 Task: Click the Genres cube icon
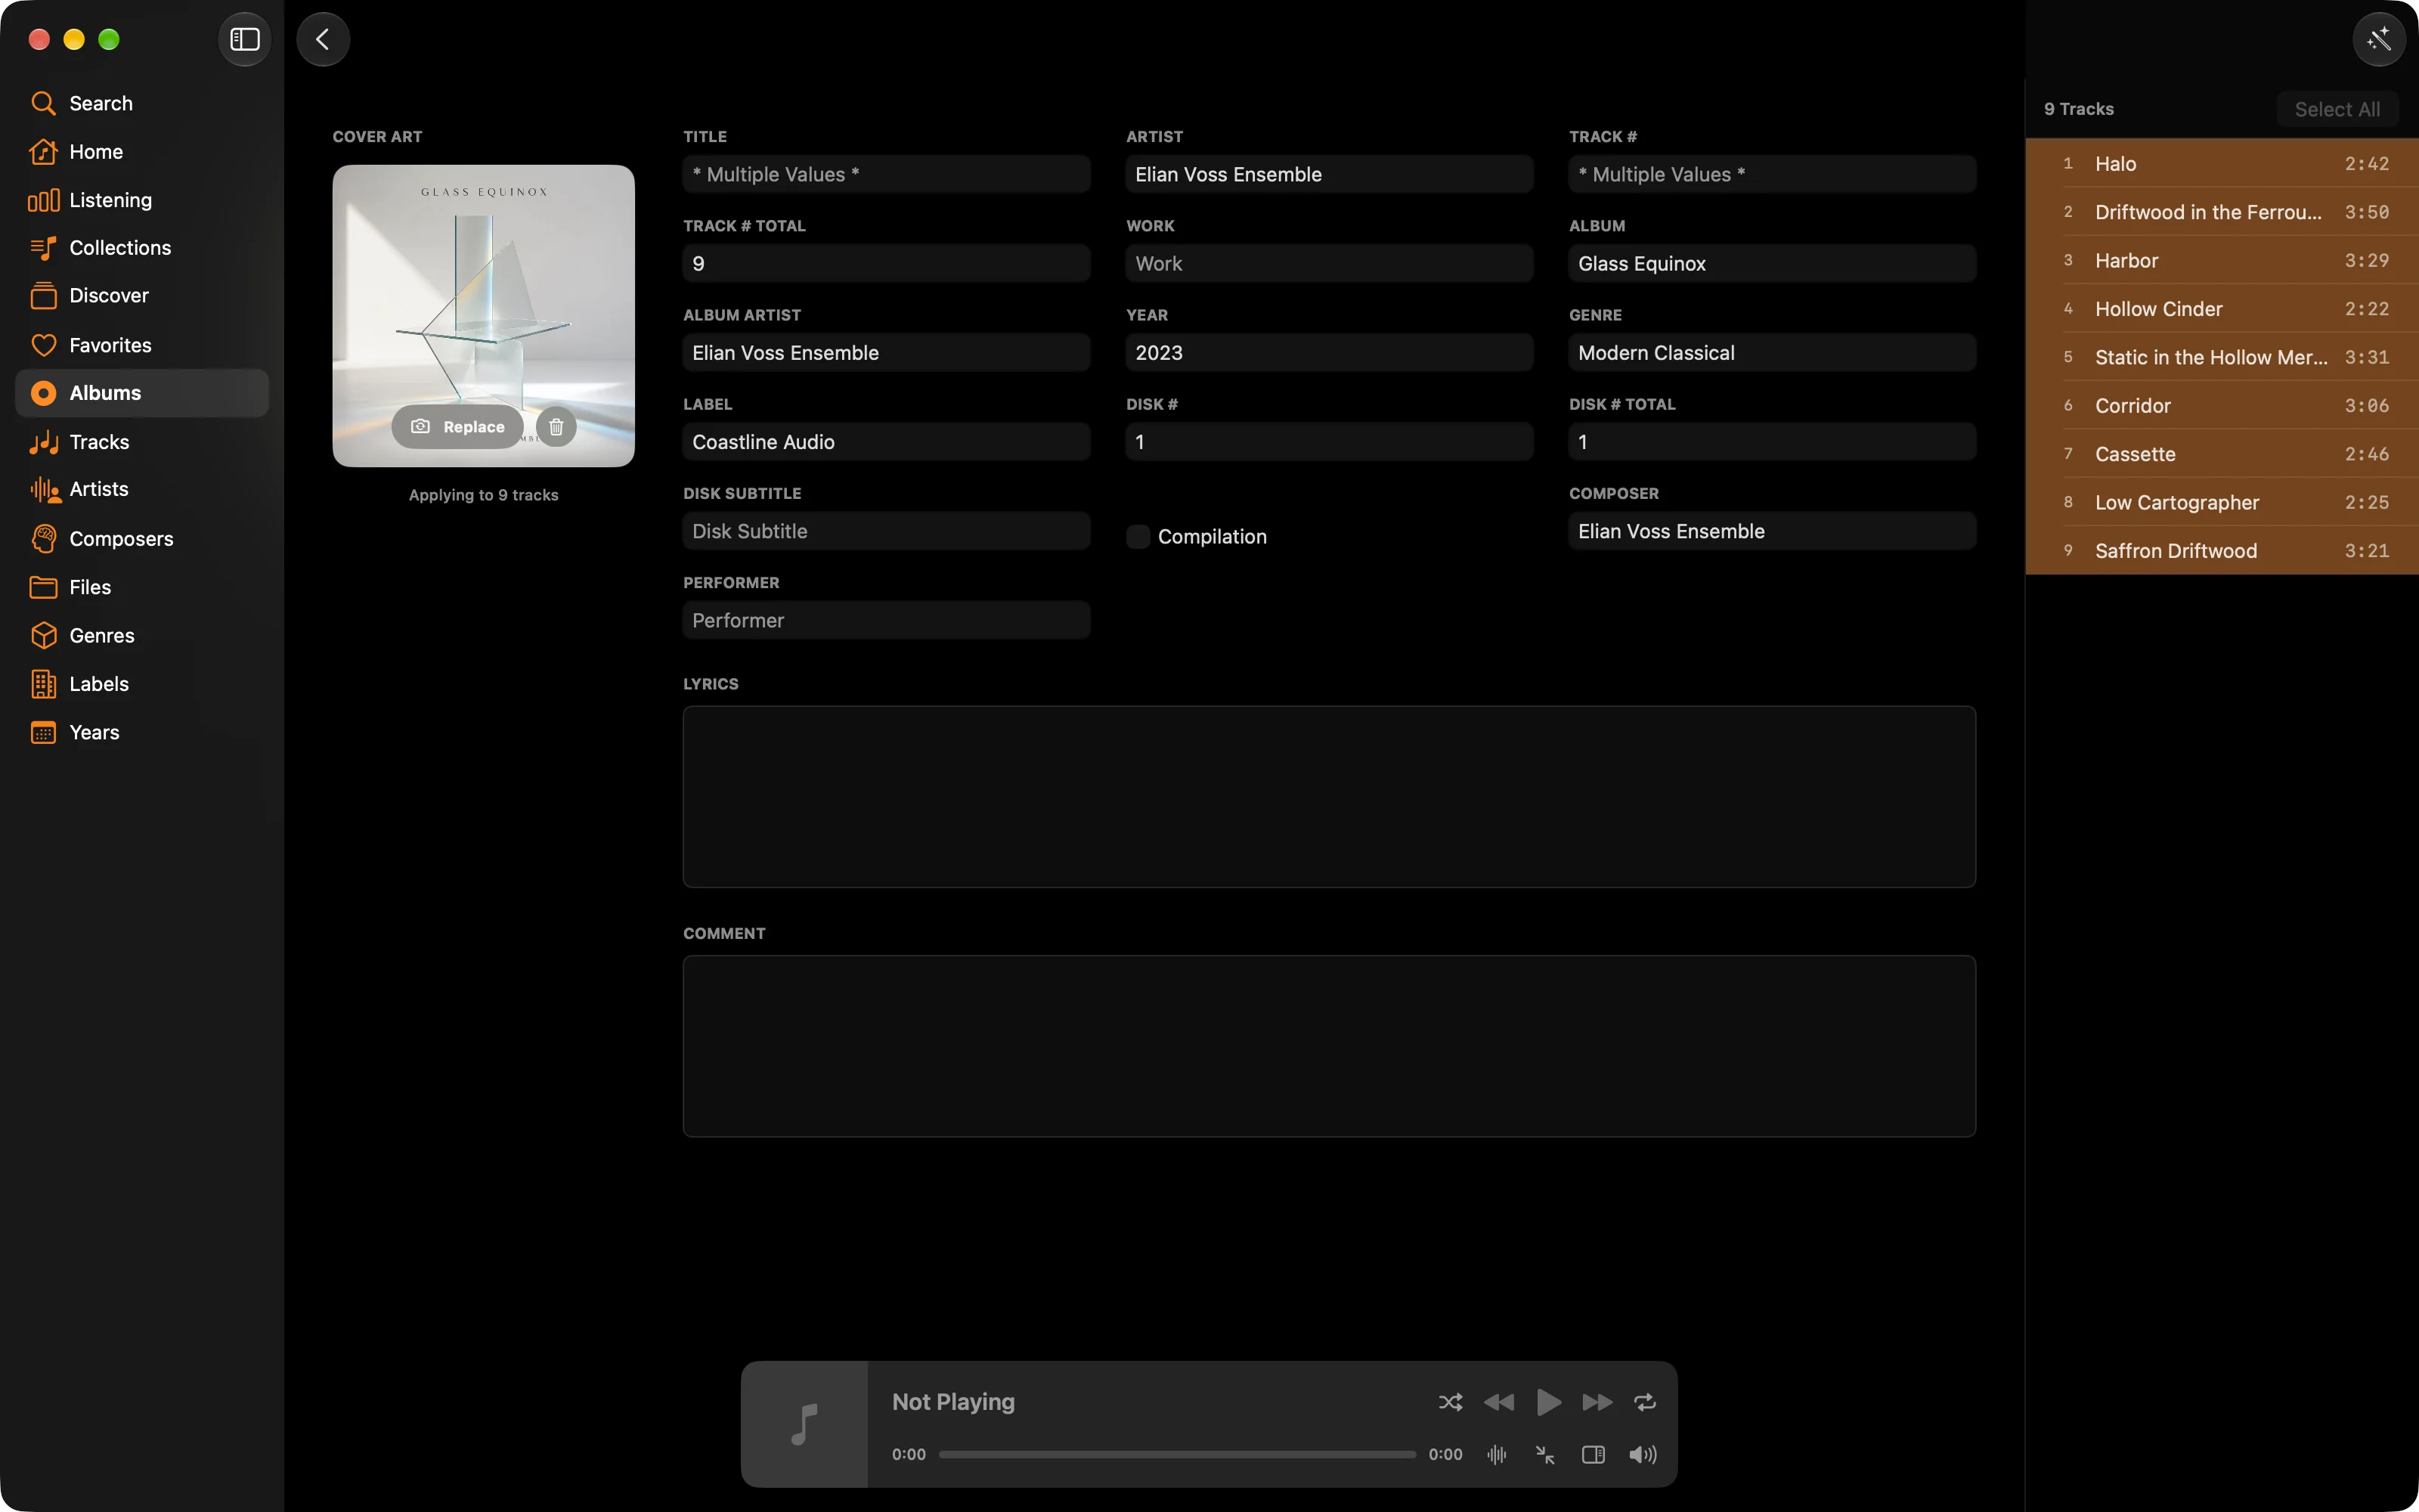[43, 635]
